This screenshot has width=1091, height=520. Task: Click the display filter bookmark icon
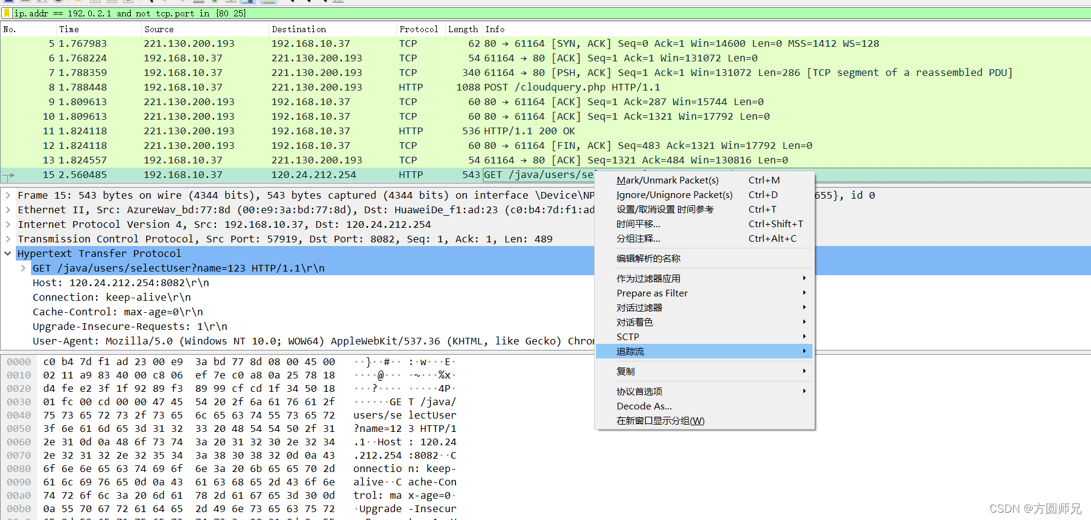point(7,13)
